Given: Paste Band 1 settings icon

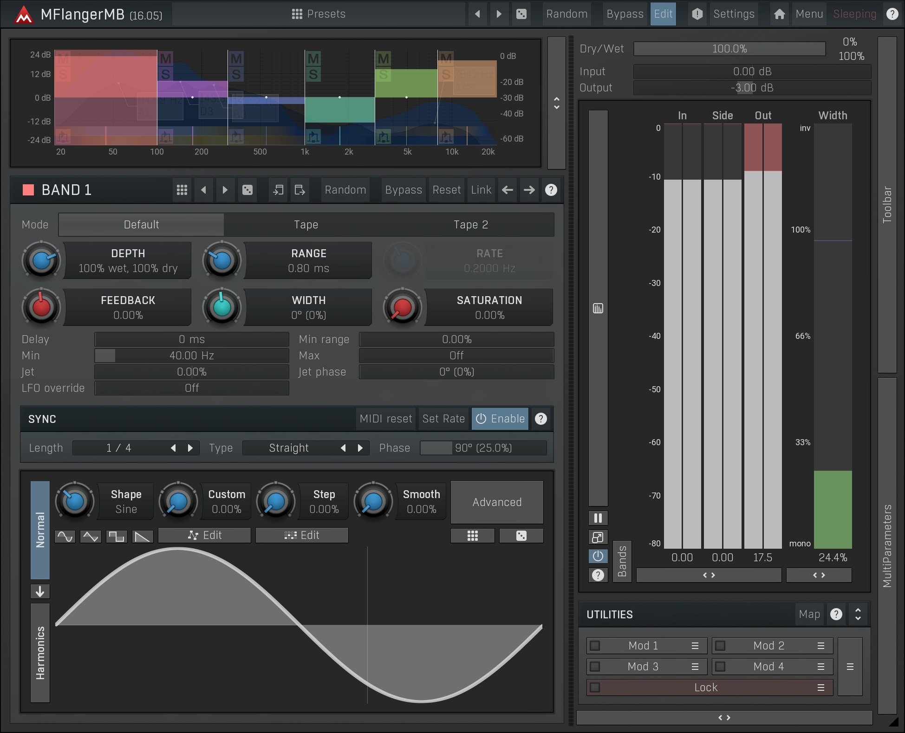Looking at the screenshot, I should [300, 190].
